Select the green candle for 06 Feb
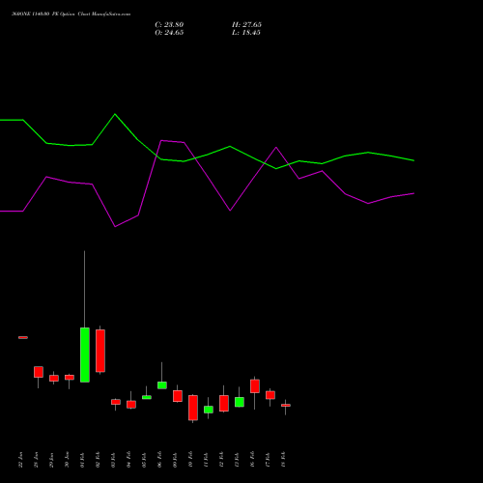The height and width of the screenshot is (483, 483). point(162,385)
